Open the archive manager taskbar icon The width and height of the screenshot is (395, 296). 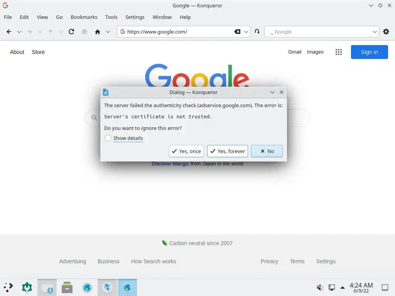[x=67, y=288]
